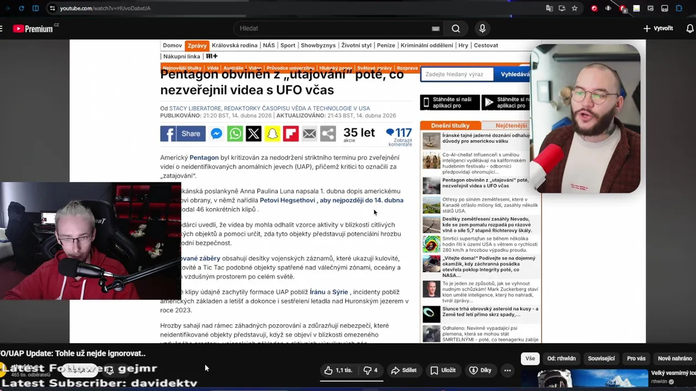Open Sport section in article nav
696x391 pixels.
(288, 46)
